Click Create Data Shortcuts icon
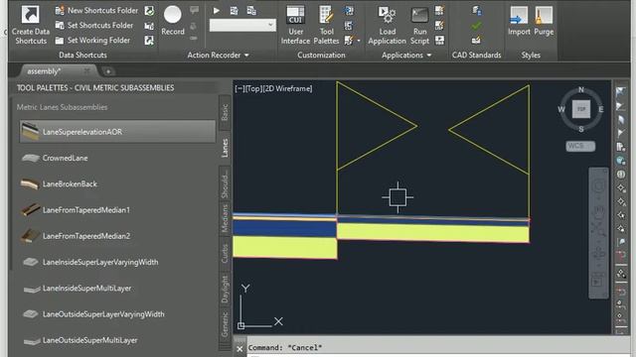The image size is (636, 357). pyautogui.click(x=30, y=15)
